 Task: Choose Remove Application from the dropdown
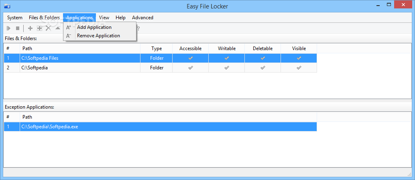100,36
